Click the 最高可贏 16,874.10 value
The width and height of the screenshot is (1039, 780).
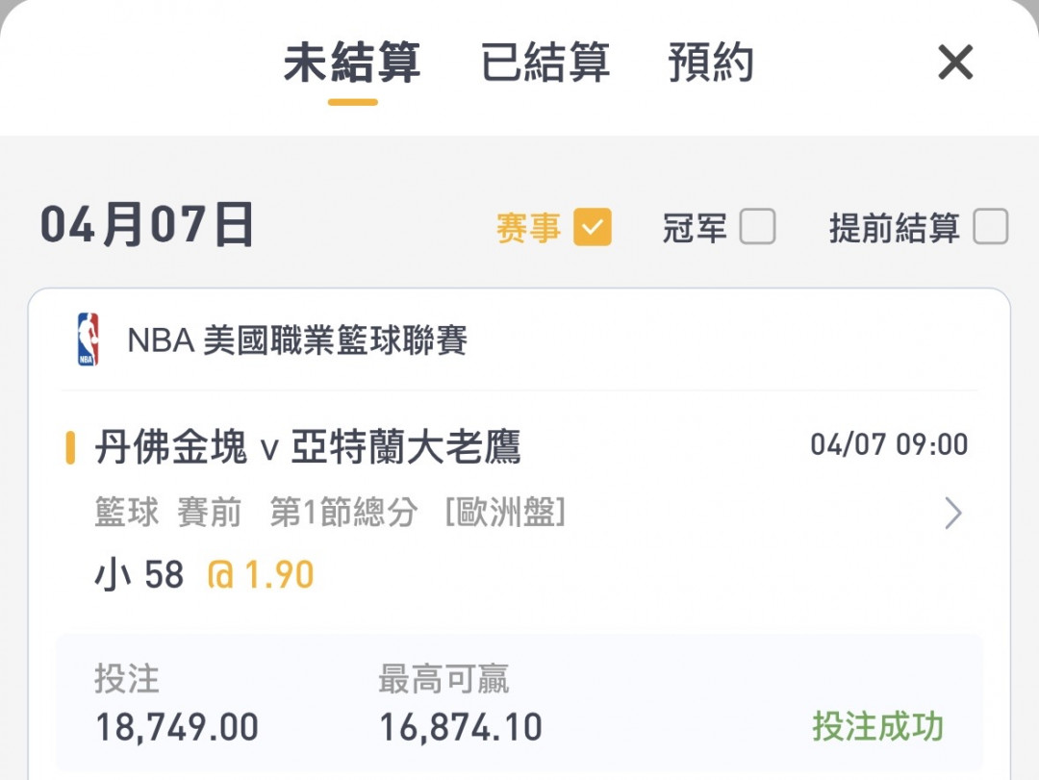tap(461, 727)
